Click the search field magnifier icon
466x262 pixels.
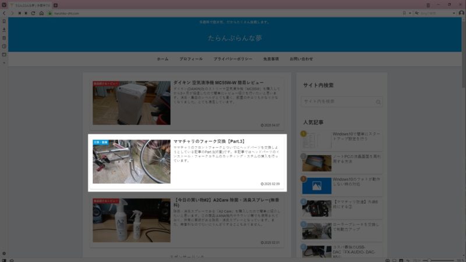(x=417, y=13)
